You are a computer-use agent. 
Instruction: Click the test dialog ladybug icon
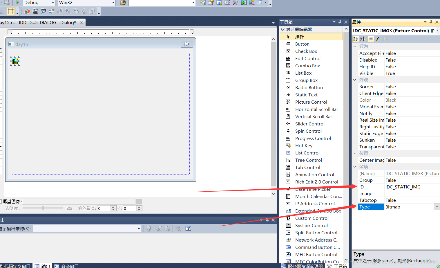coord(27,11)
